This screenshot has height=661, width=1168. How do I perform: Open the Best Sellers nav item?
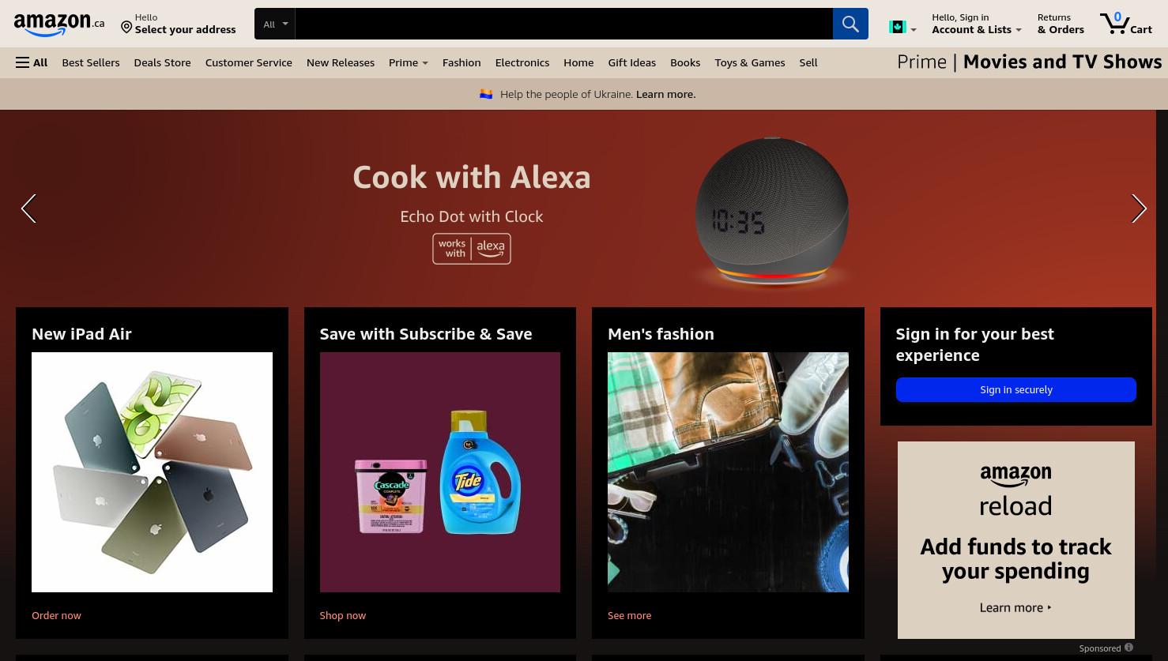[x=91, y=62]
